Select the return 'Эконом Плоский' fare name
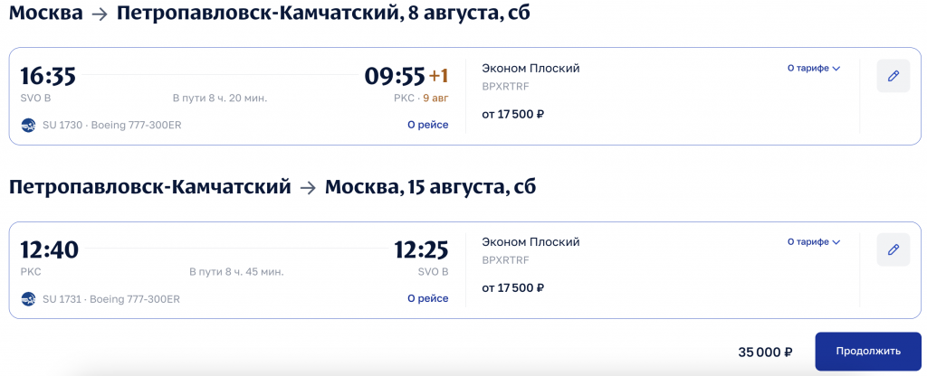The height and width of the screenshot is (376, 927). tap(530, 242)
